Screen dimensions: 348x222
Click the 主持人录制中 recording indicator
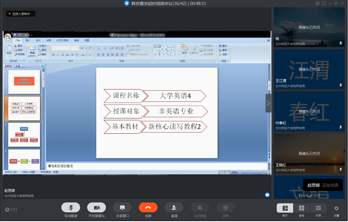point(20,14)
